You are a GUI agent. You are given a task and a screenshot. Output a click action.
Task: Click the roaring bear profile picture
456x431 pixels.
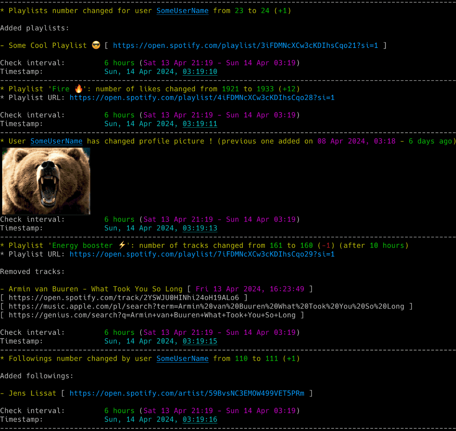tap(46, 181)
